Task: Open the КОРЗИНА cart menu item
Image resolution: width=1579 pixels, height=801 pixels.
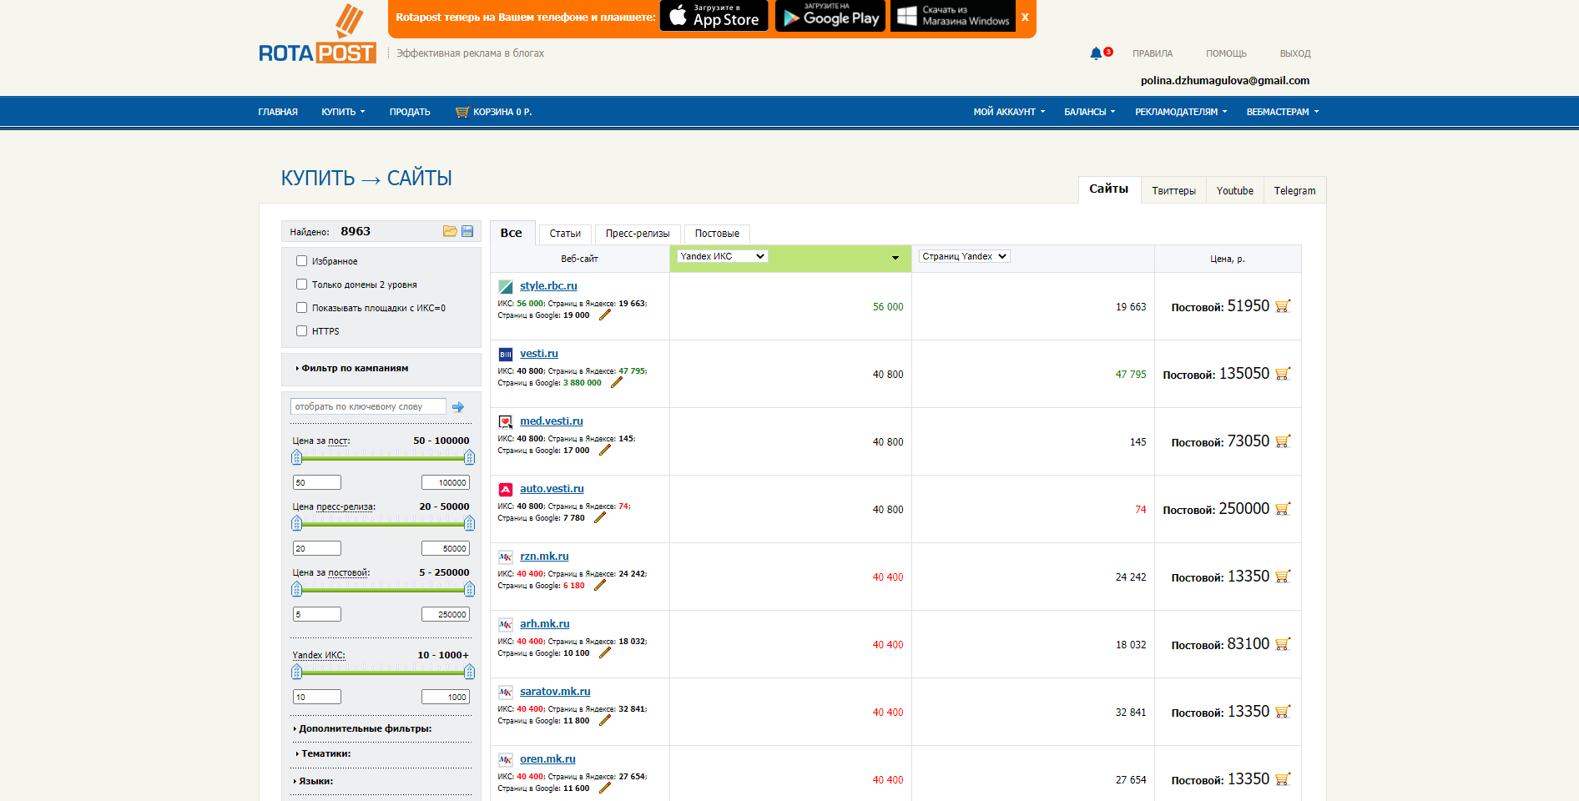Action: point(493,112)
